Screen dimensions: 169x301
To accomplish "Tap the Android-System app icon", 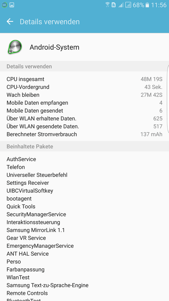I will coord(14,47).
